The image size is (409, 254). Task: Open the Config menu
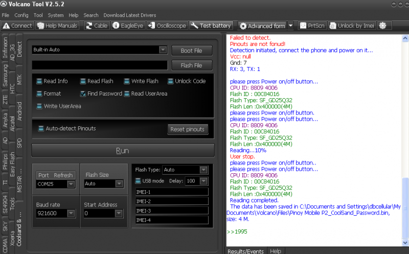coord(21,15)
